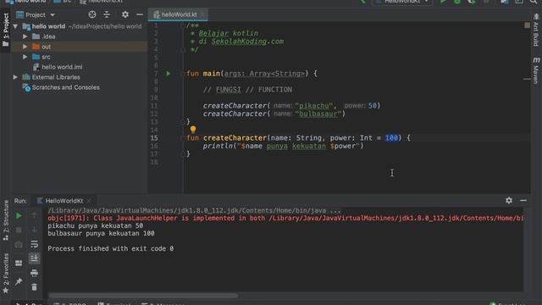Fold the main function at line 7

[x=183, y=74]
